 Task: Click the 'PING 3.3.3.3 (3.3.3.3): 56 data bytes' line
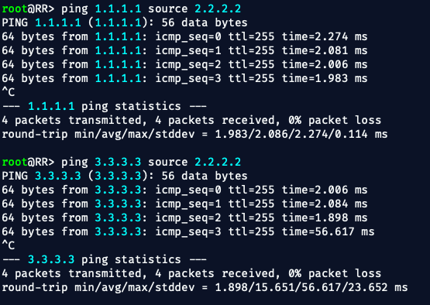pos(125,176)
